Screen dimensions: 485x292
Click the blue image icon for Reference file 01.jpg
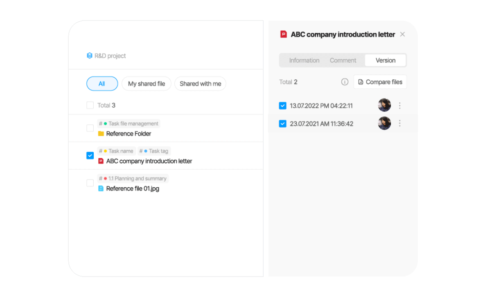[x=101, y=189]
